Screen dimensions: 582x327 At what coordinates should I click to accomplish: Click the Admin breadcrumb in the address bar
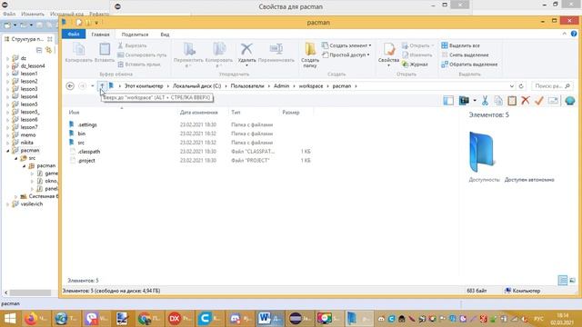(281, 86)
